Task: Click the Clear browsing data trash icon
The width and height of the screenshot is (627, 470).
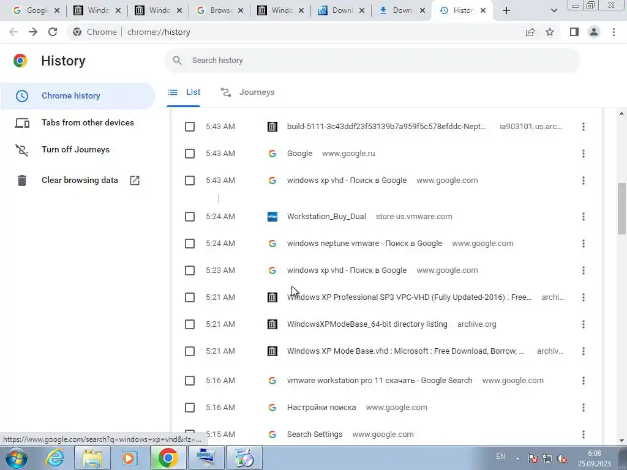Action: pos(22,181)
